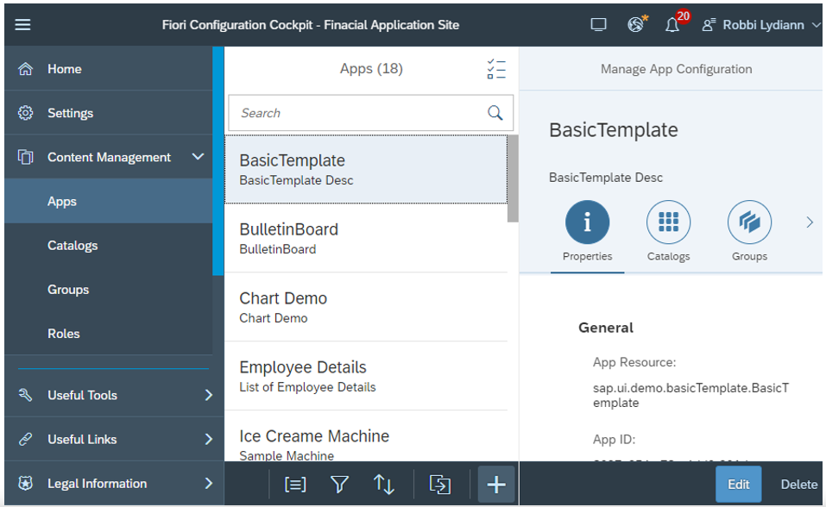Click the Home house icon
826x507 pixels.
click(25, 69)
